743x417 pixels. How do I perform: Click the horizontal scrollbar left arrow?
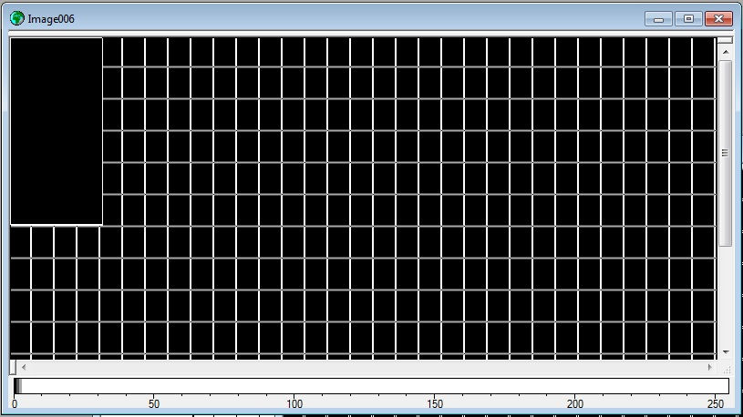tap(24, 367)
